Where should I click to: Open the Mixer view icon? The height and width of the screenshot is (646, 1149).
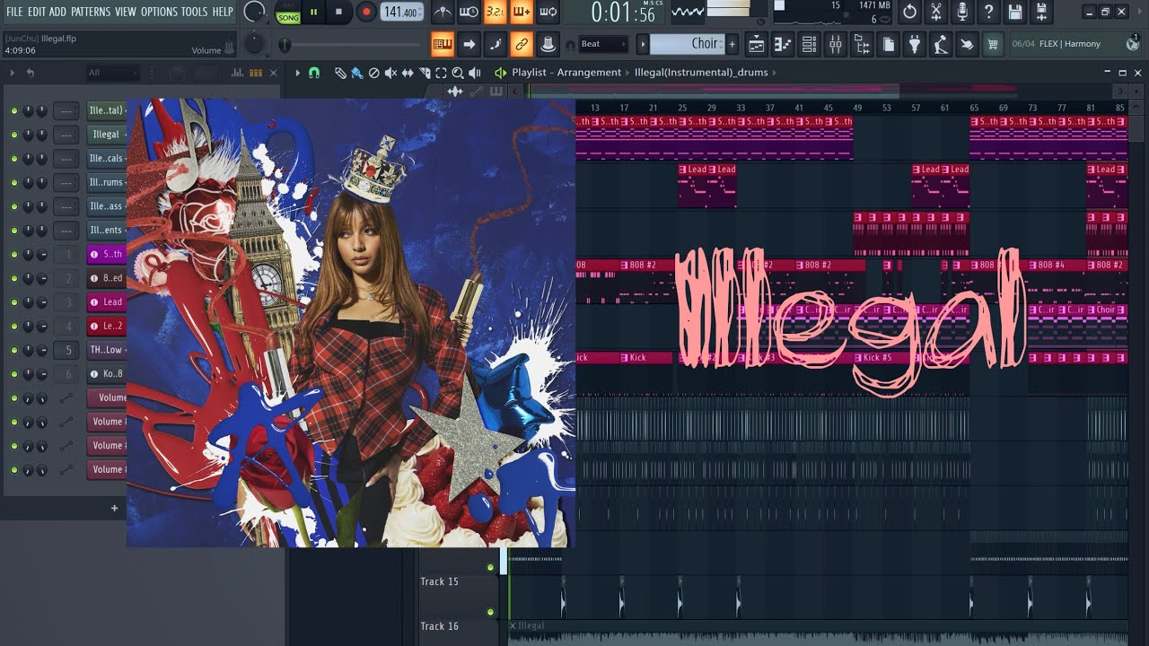835,43
